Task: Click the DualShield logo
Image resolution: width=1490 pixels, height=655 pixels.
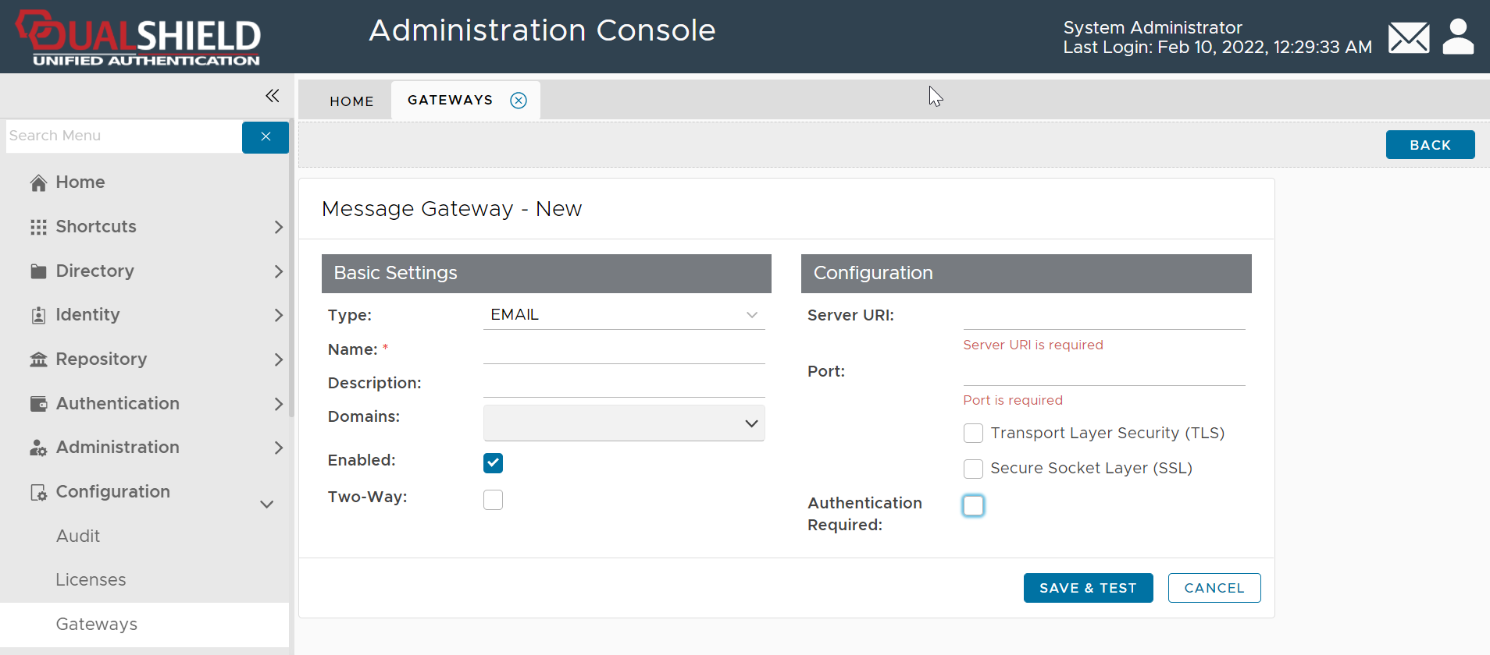Action: tap(139, 37)
